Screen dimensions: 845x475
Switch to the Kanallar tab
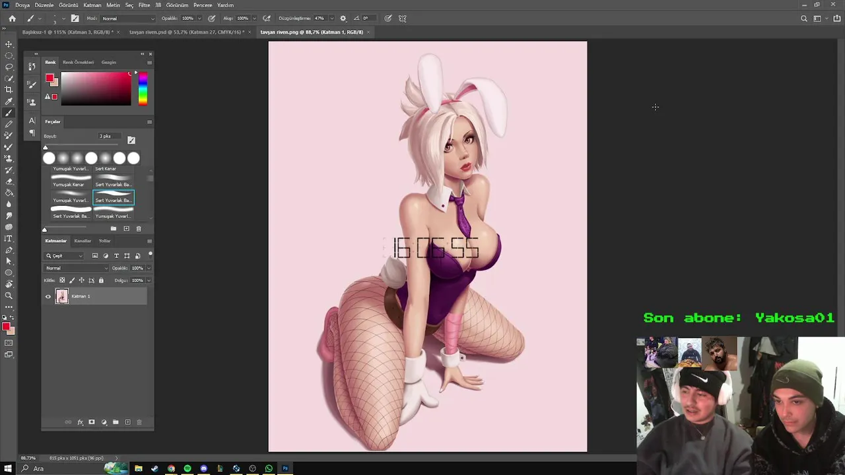click(x=83, y=241)
